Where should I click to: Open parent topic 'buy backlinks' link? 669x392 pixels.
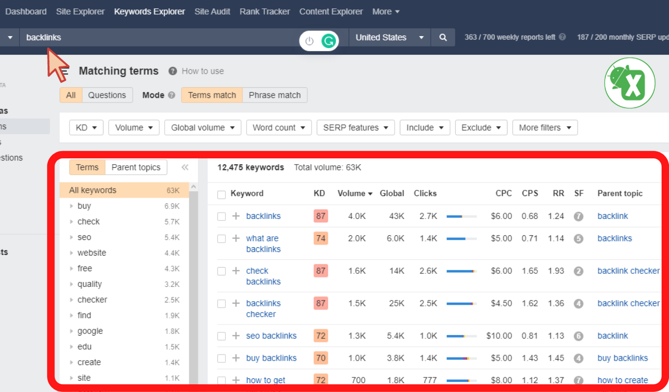pos(622,358)
